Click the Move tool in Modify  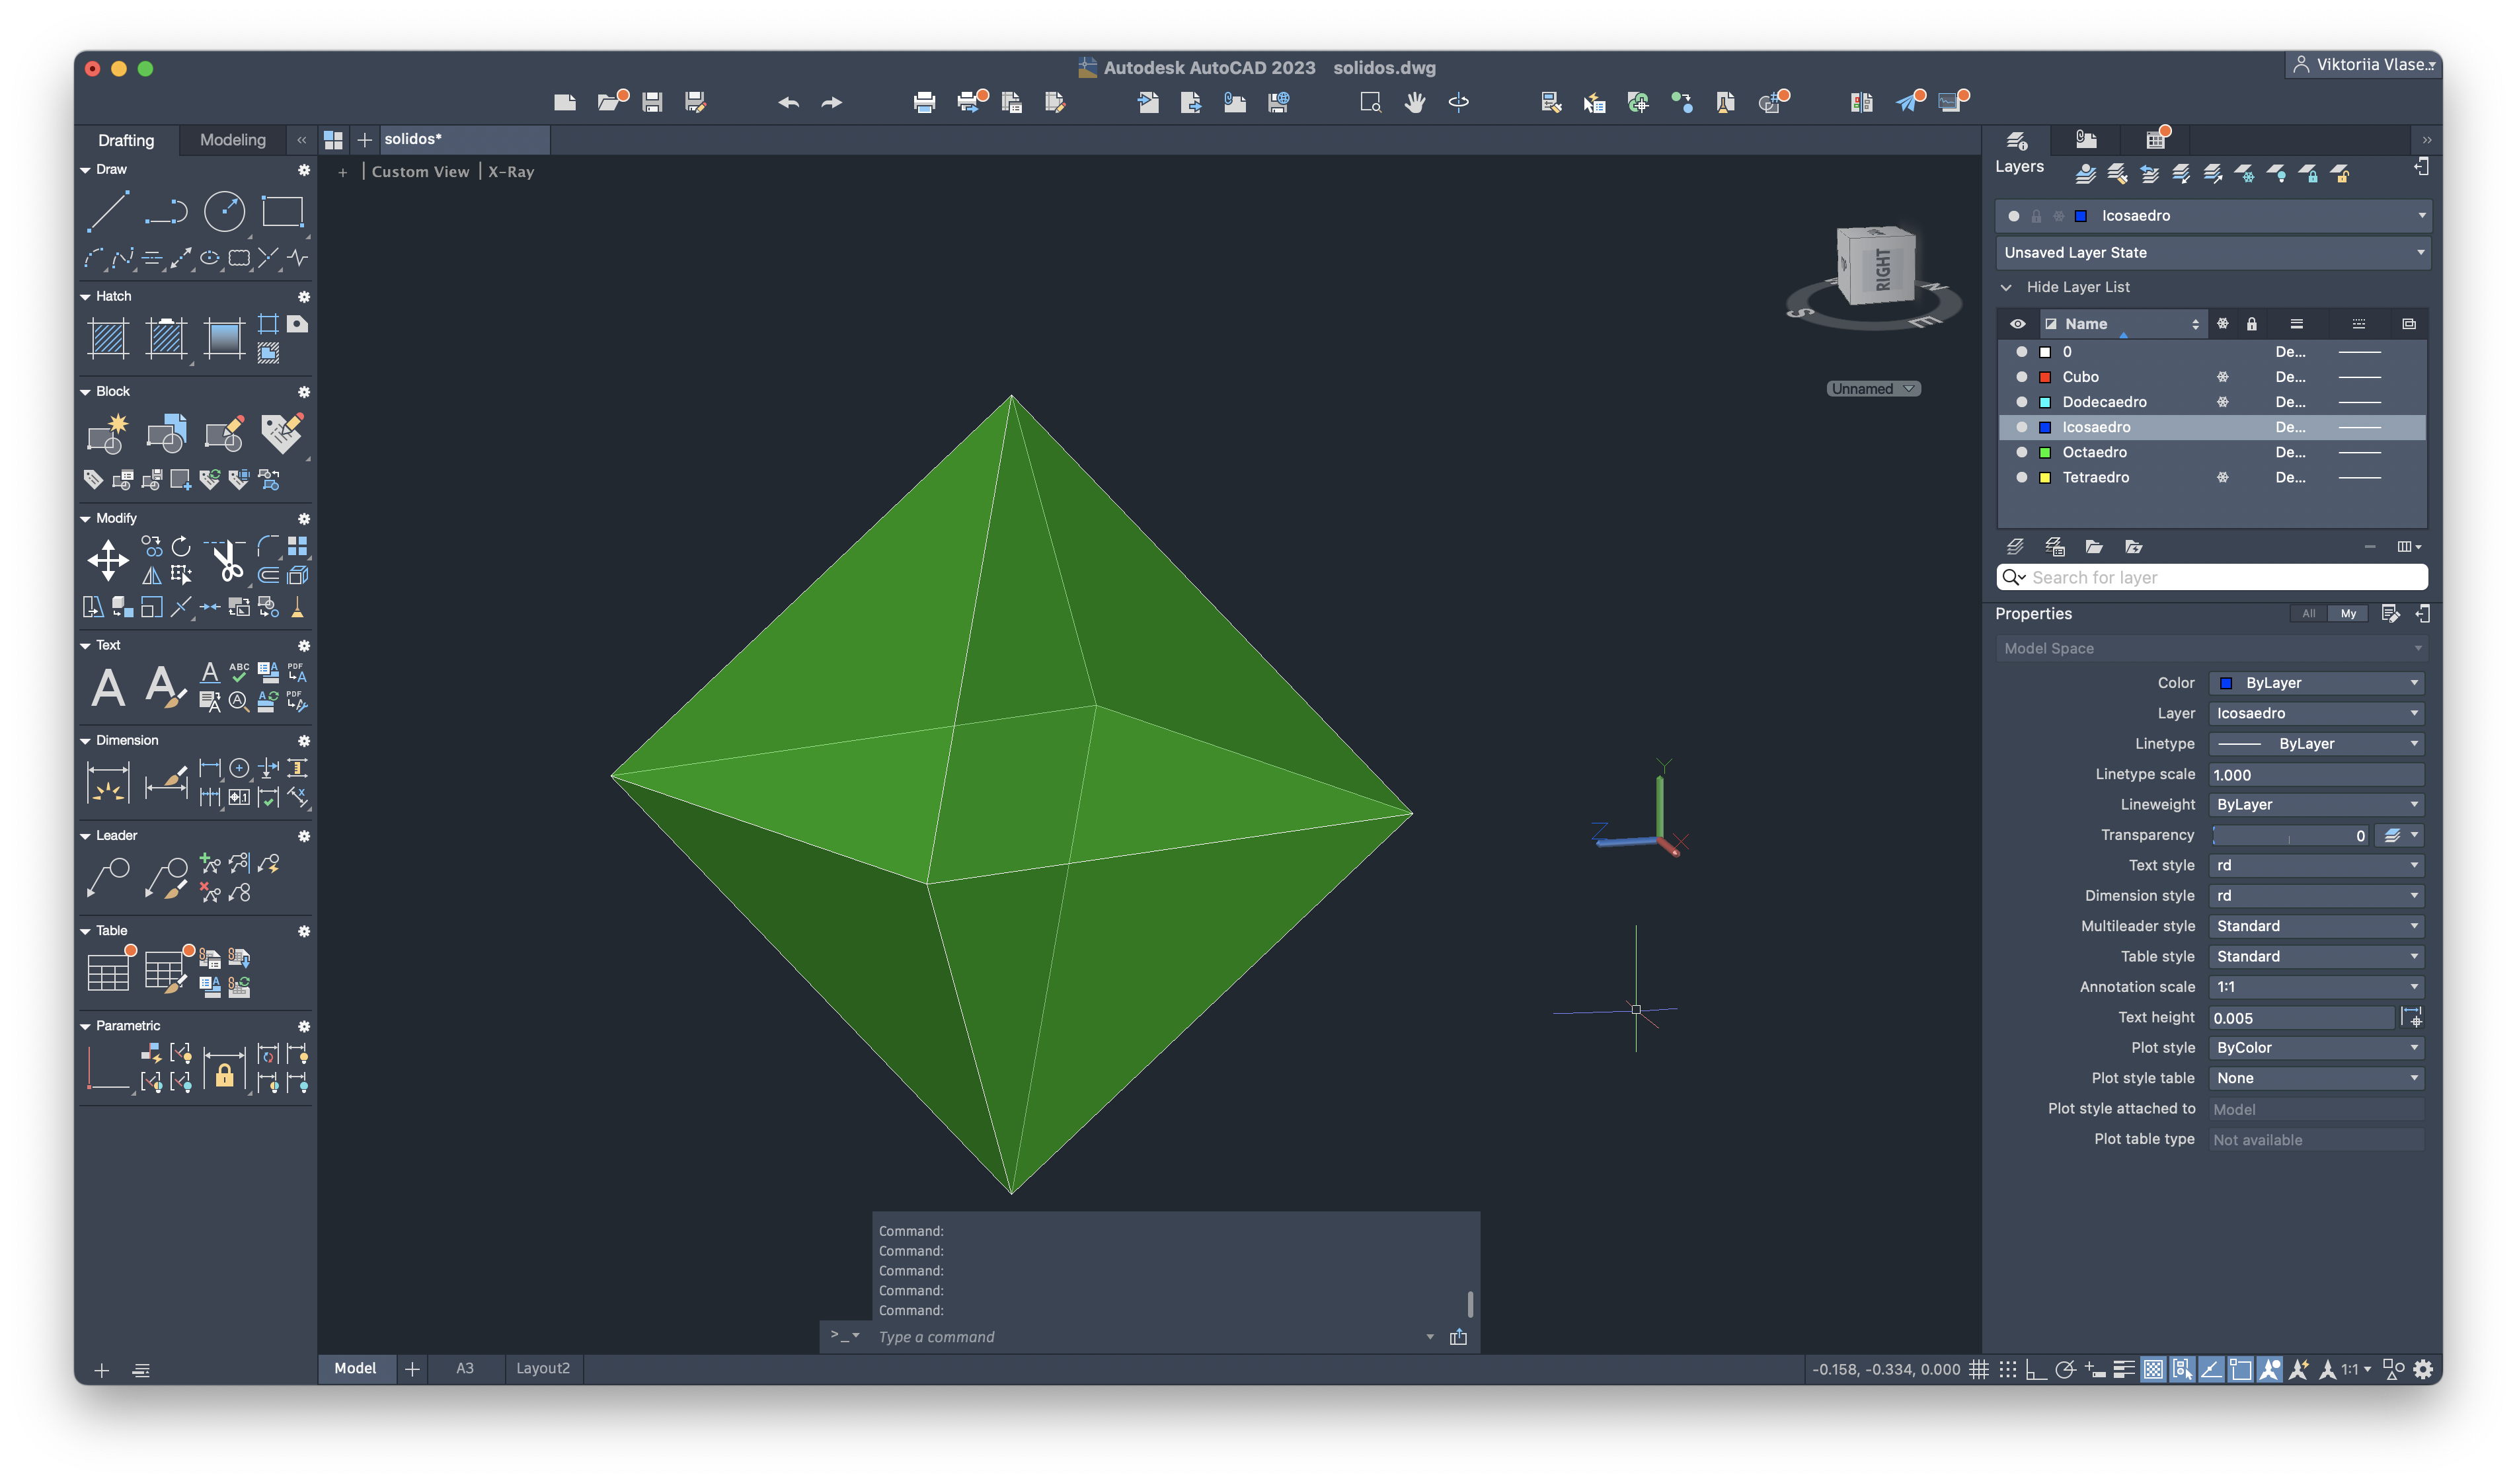(108, 560)
